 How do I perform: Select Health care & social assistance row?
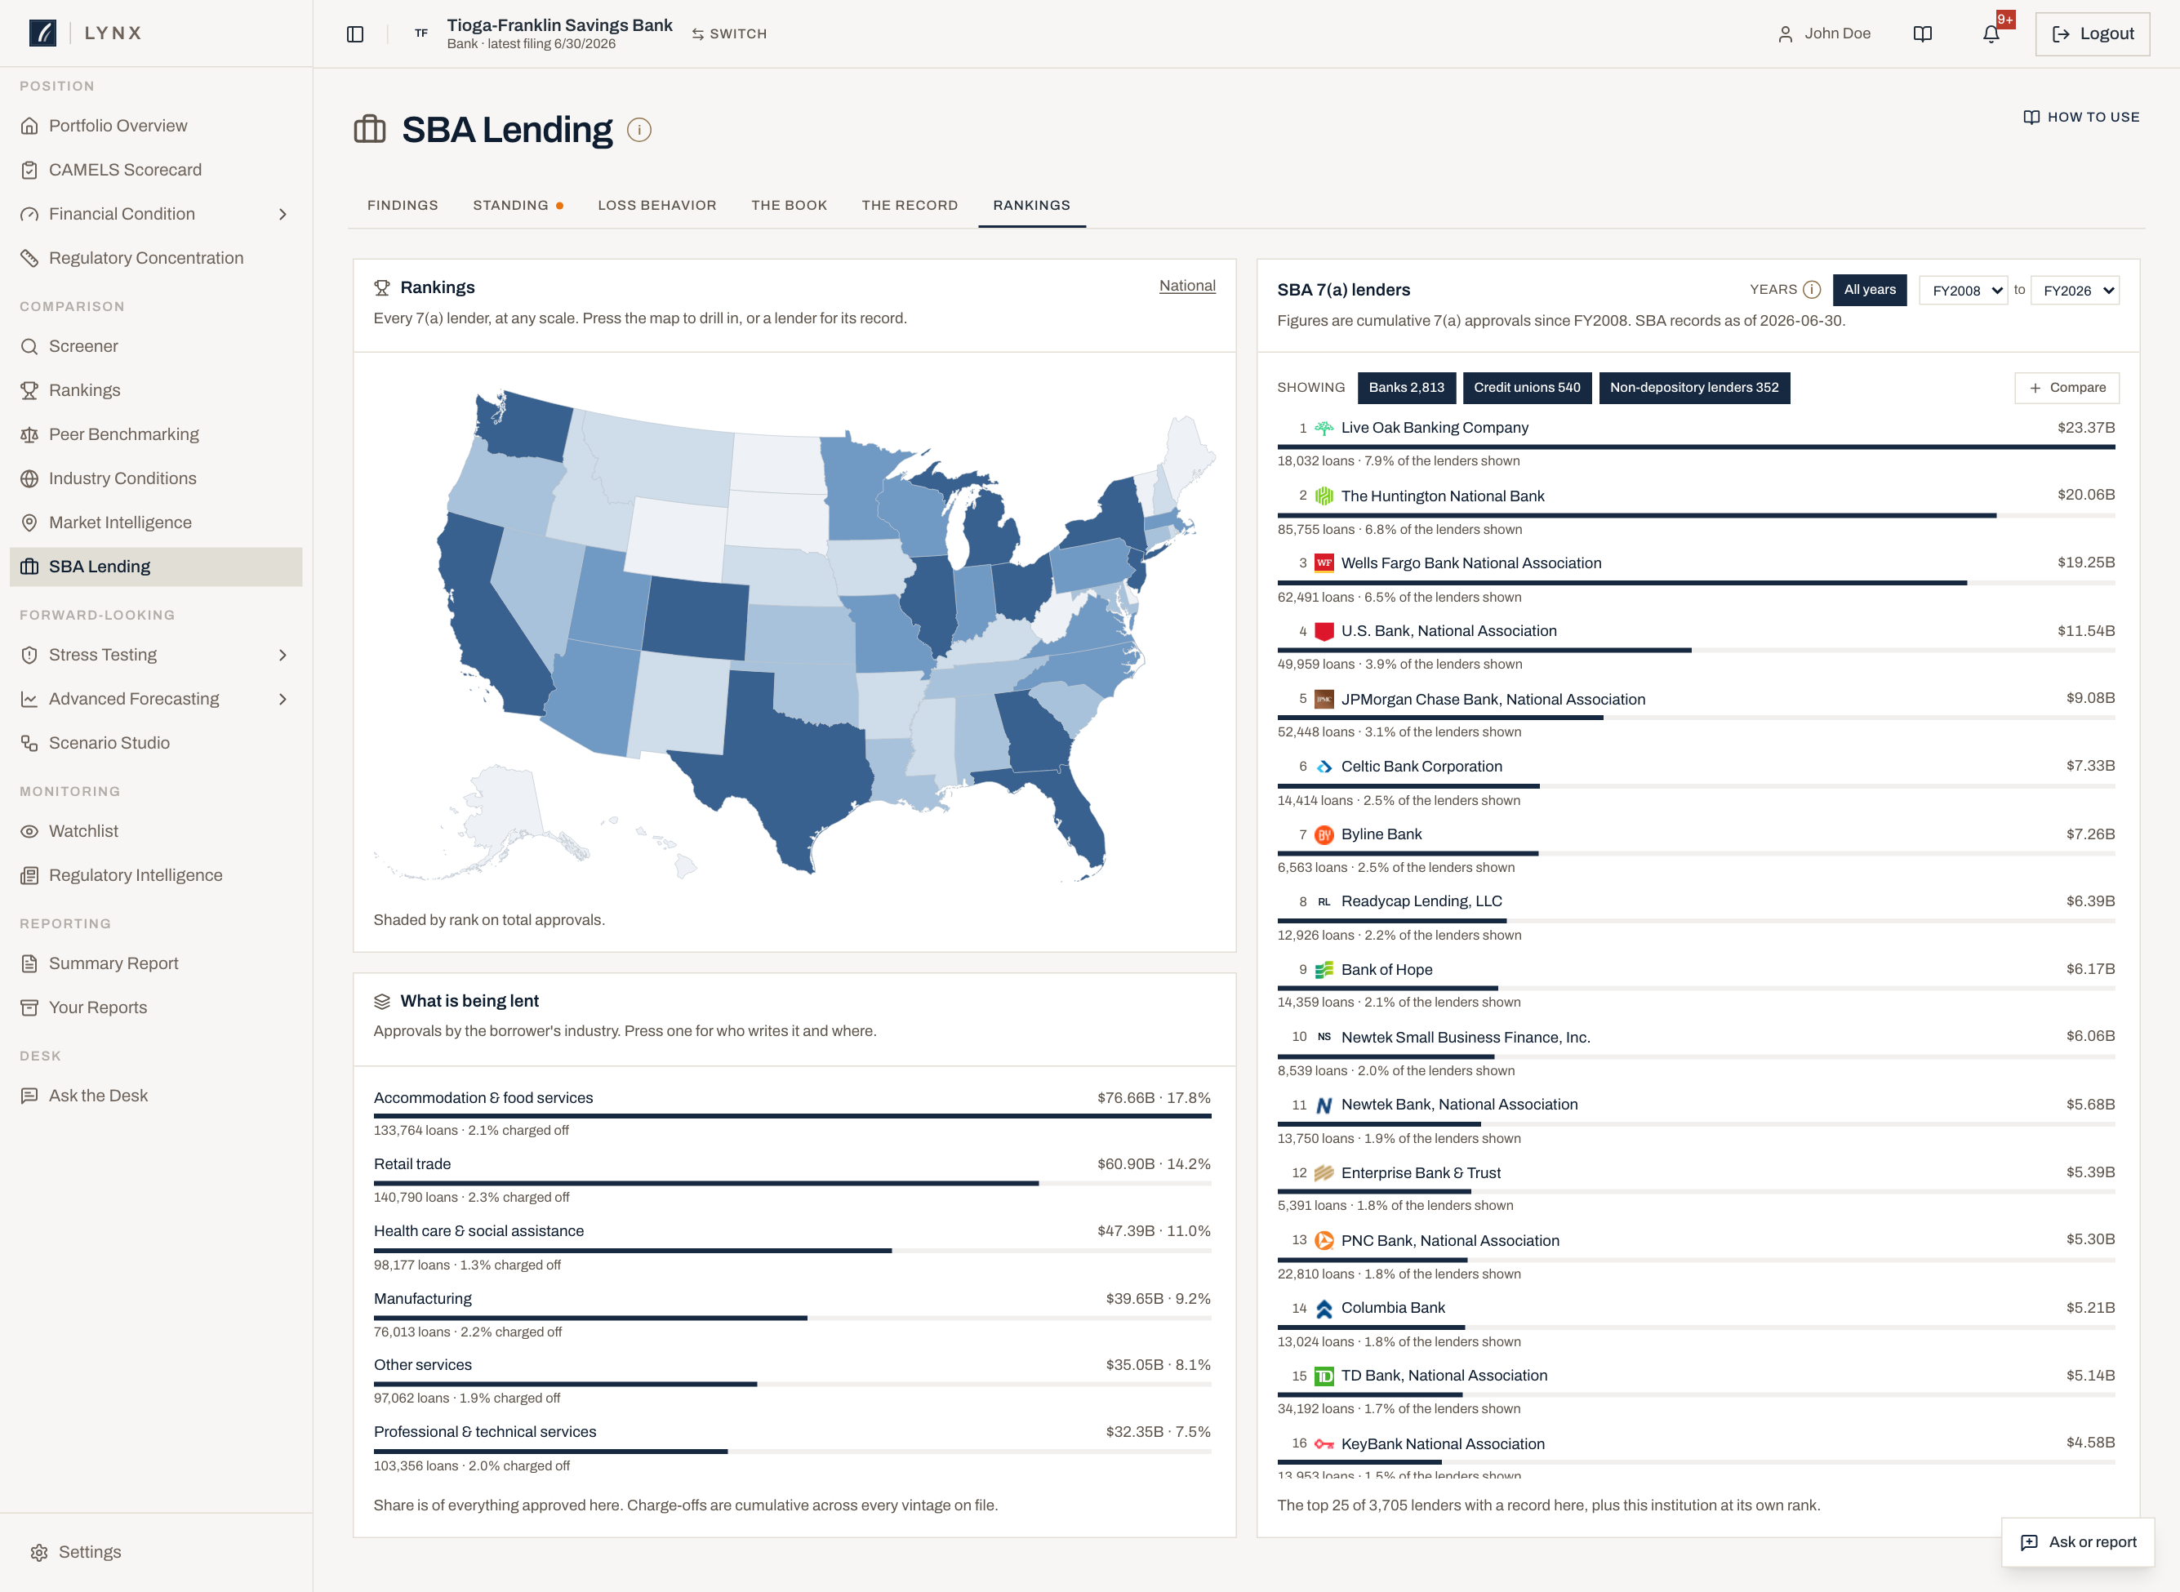click(792, 1247)
